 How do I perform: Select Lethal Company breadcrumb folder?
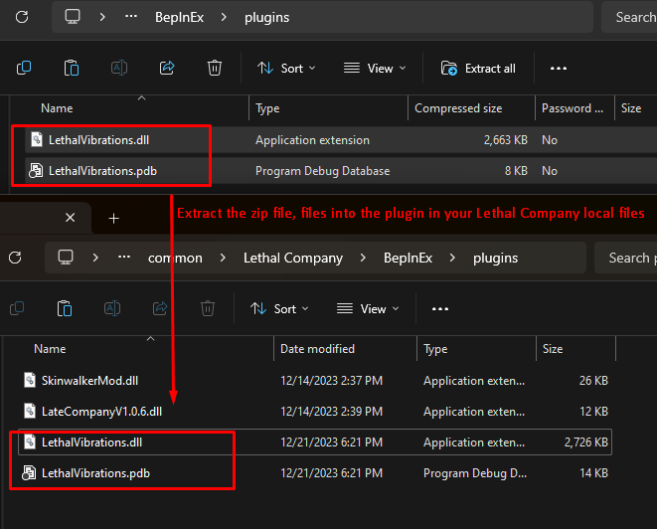tap(293, 258)
